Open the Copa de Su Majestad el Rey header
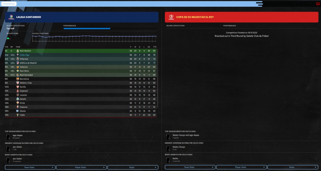Screen dimensions: 321x171 point(242,17)
